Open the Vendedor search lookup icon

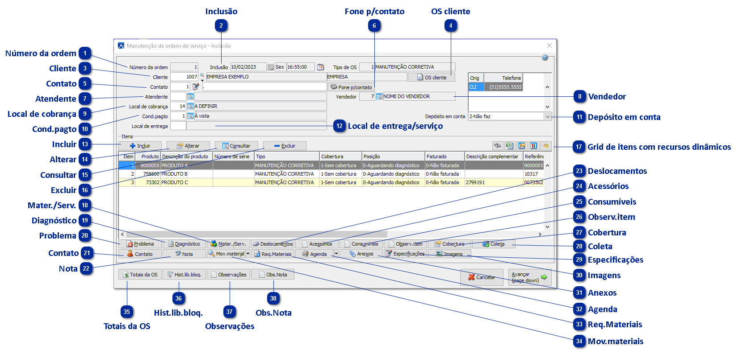click(x=379, y=96)
